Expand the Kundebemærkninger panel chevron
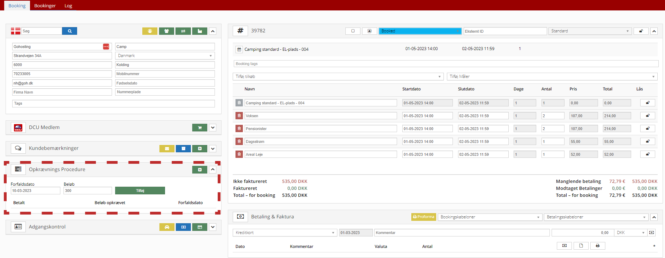This screenshot has width=665, height=258. pos(213,148)
